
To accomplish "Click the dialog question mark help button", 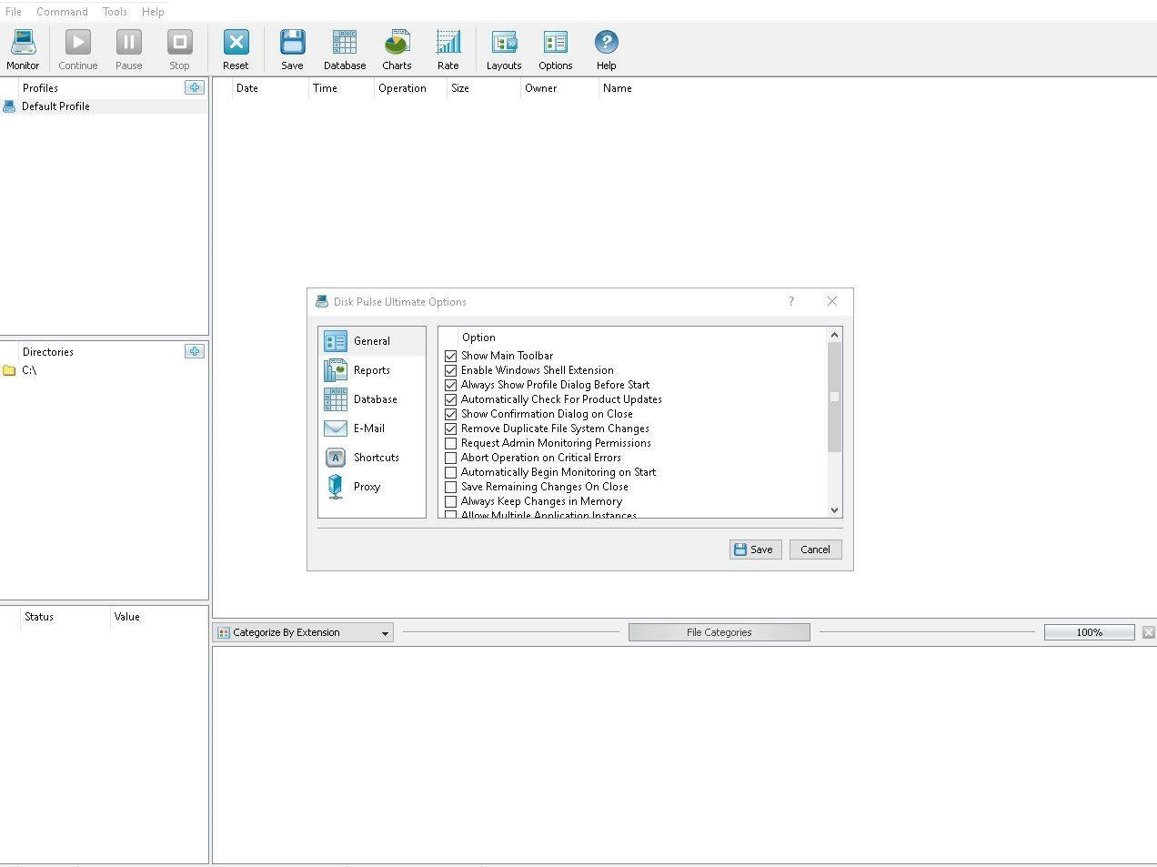I will pos(791,301).
